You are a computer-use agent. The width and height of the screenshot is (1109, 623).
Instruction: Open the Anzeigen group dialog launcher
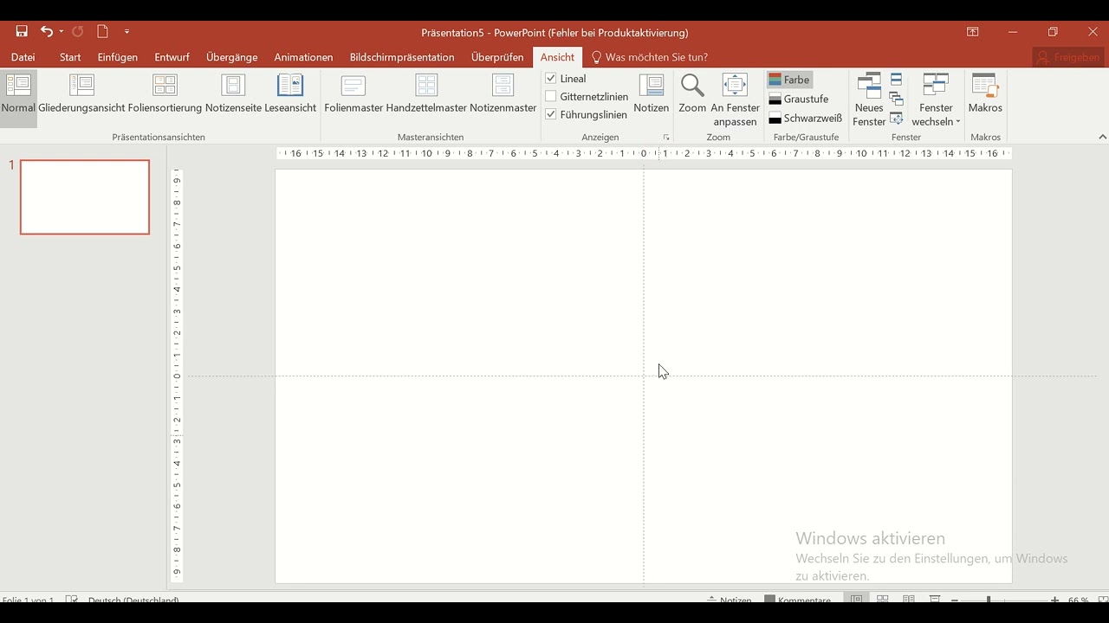(666, 138)
